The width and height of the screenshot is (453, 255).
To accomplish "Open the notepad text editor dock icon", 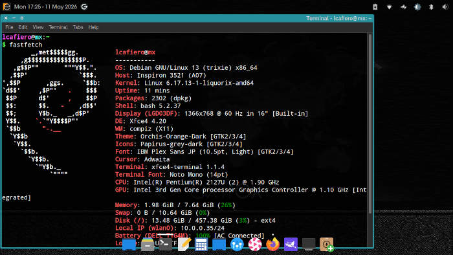I will tap(184, 245).
